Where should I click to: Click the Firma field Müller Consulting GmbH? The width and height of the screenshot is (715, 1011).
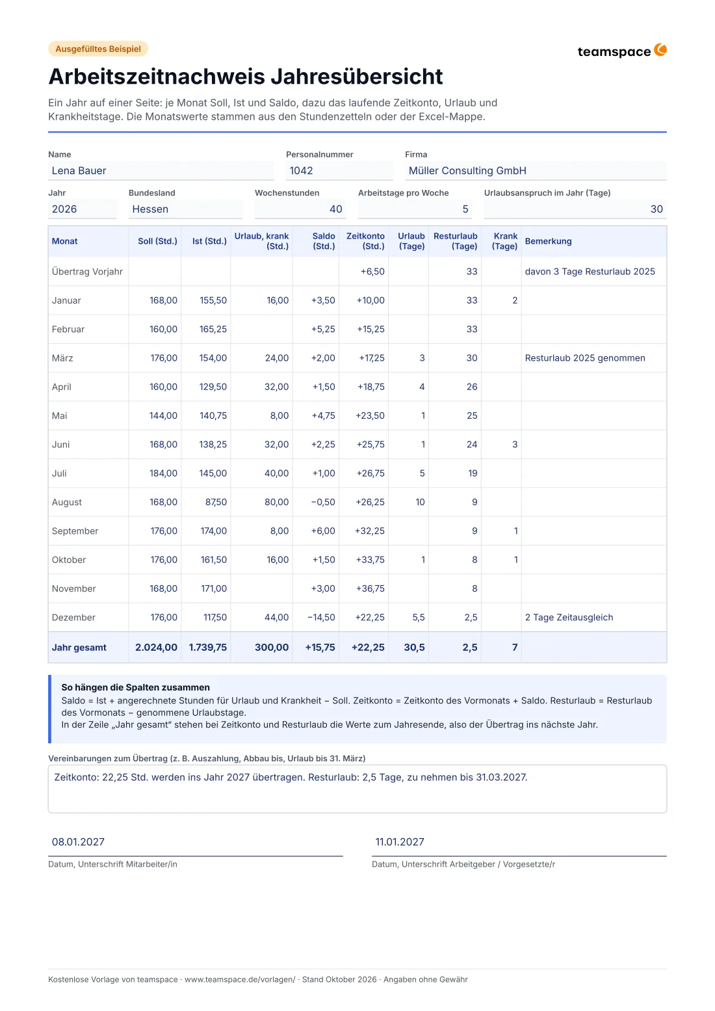click(x=536, y=171)
